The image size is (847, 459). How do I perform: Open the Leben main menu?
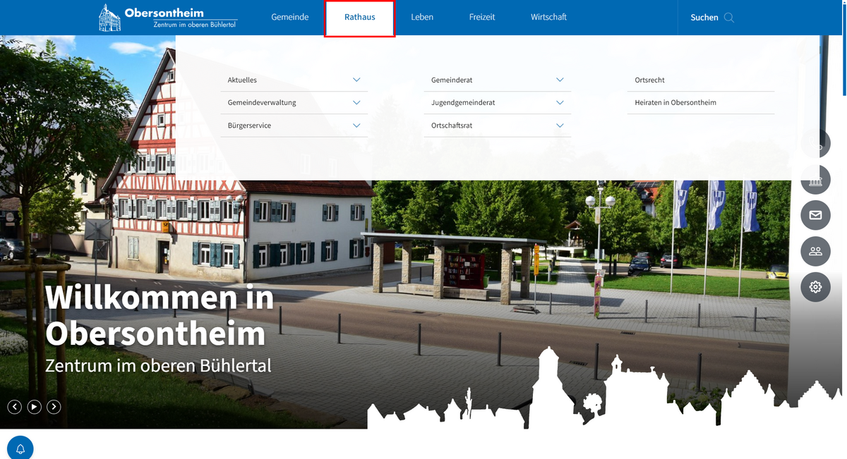(x=422, y=18)
